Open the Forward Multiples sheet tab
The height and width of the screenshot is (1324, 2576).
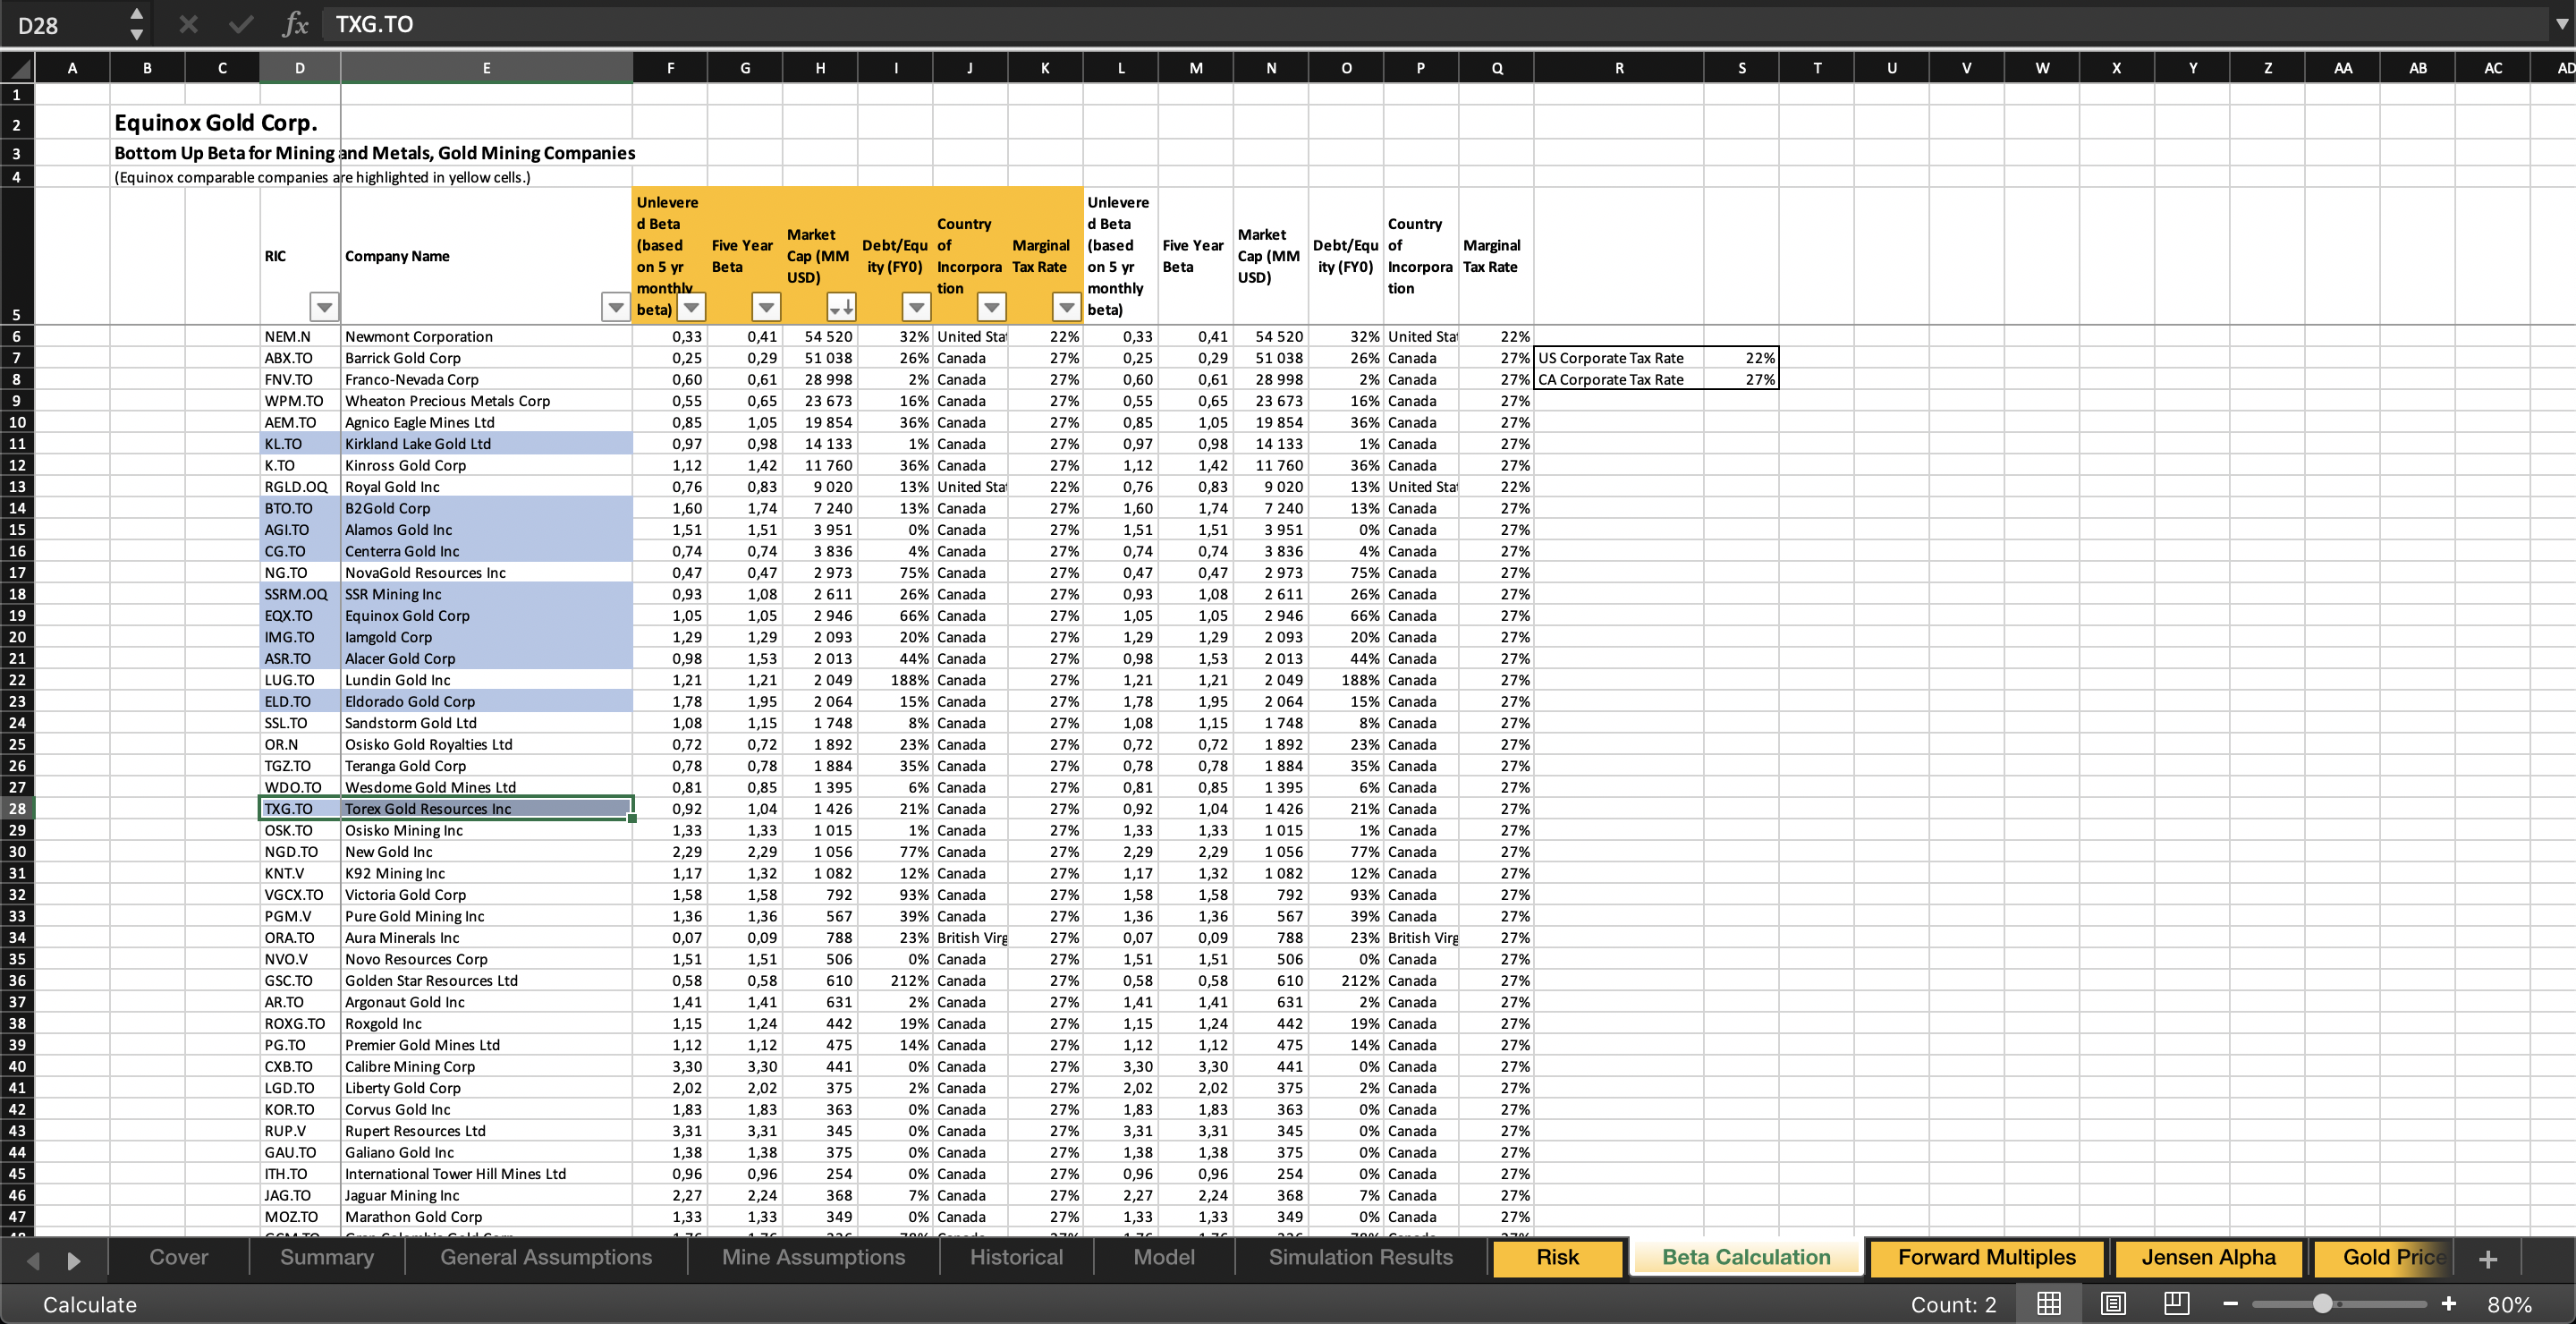point(1987,1257)
